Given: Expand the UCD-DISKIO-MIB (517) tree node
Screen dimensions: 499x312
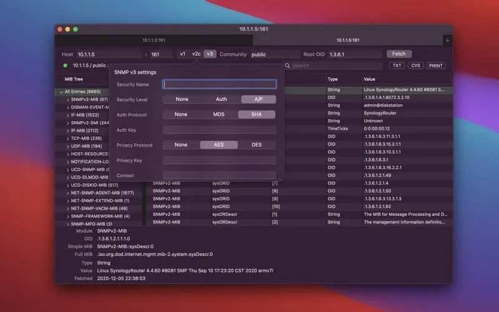Looking at the screenshot, I should tap(68, 185).
